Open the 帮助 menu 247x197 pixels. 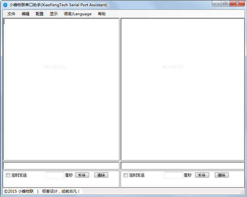coord(102,14)
